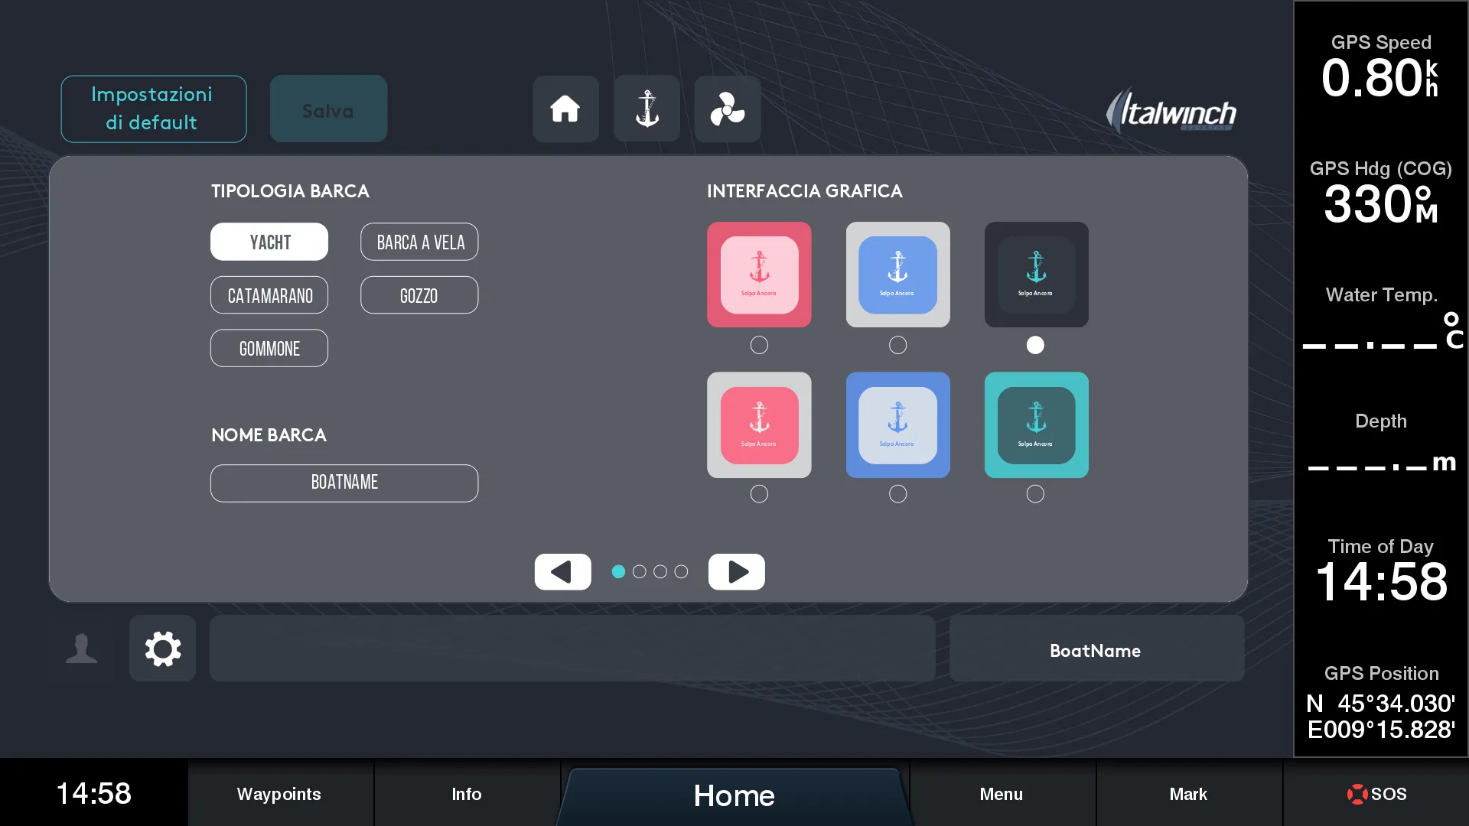Select the light gray theme radio button
1469x826 pixels.
point(897,345)
